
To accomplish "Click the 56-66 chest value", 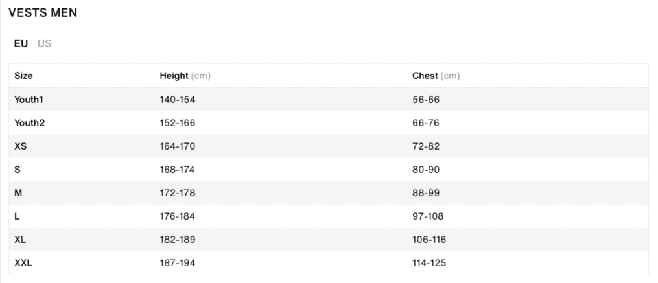I will tap(426, 100).
